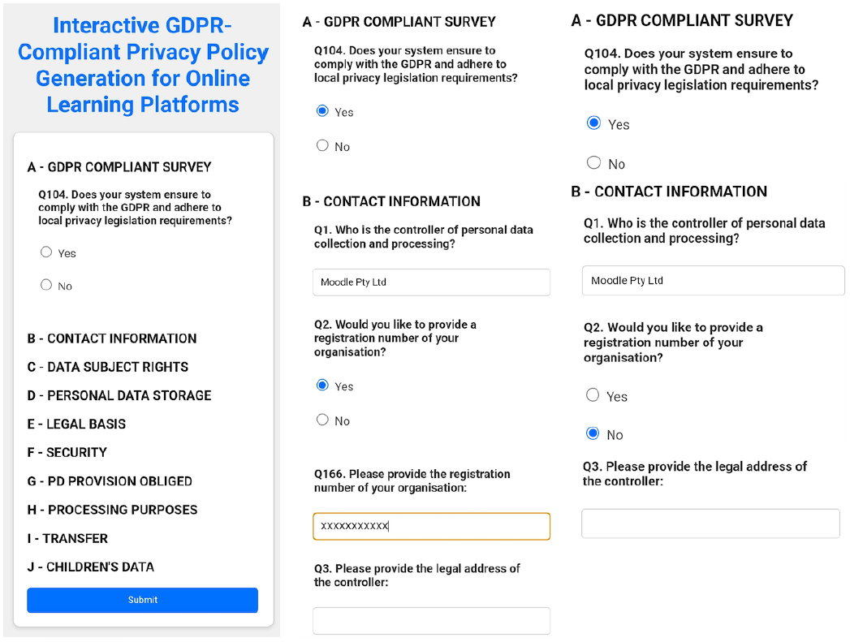Click the Q166 registration number input
This screenshot has height=642, width=850.
coord(431,526)
